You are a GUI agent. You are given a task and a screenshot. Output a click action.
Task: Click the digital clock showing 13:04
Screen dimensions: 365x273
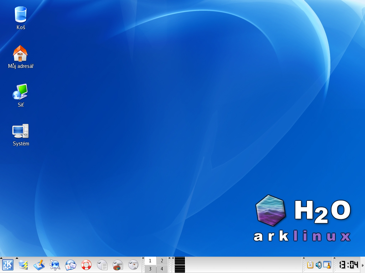point(349,265)
